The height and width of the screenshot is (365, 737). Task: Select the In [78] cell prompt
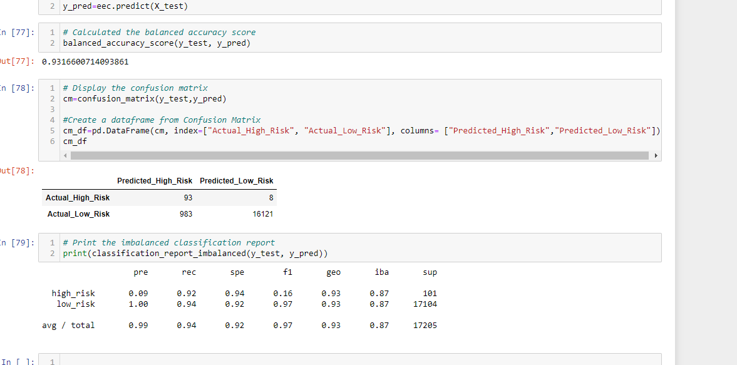pyautogui.click(x=18, y=88)
